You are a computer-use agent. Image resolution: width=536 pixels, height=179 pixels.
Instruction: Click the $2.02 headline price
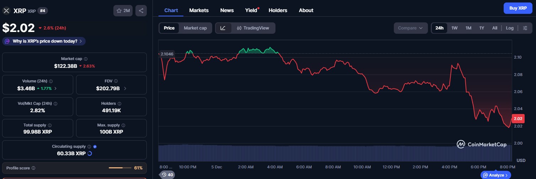(18, 28)
